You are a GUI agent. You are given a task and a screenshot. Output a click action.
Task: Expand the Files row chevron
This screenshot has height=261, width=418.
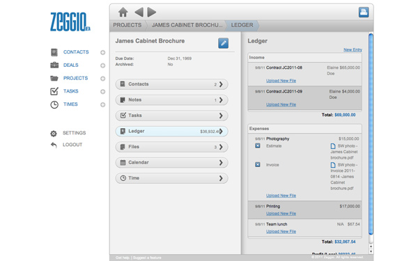[221, 147]
